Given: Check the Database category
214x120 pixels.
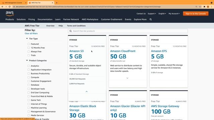Looking at the screenshot, I should click(28, 85).
